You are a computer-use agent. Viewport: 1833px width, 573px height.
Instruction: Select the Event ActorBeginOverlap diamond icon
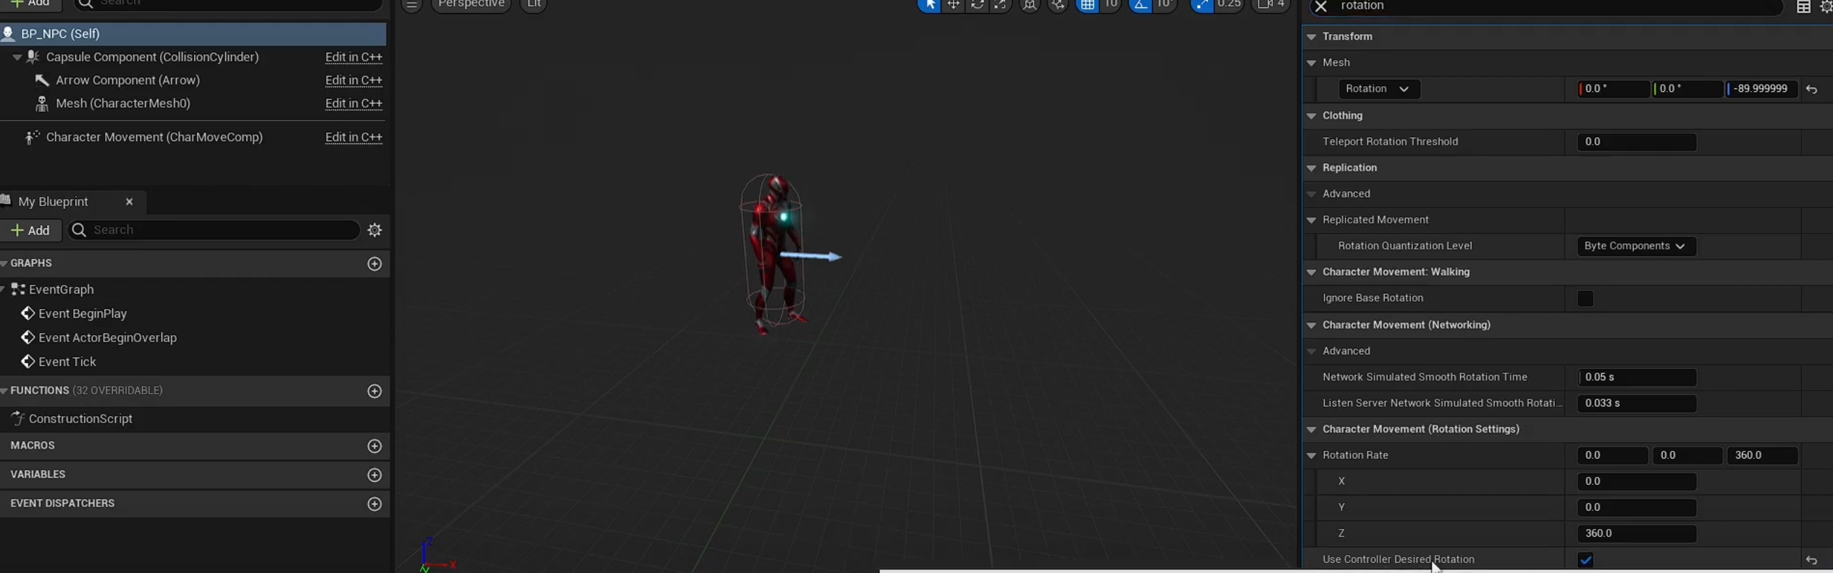tap(28, 337)
